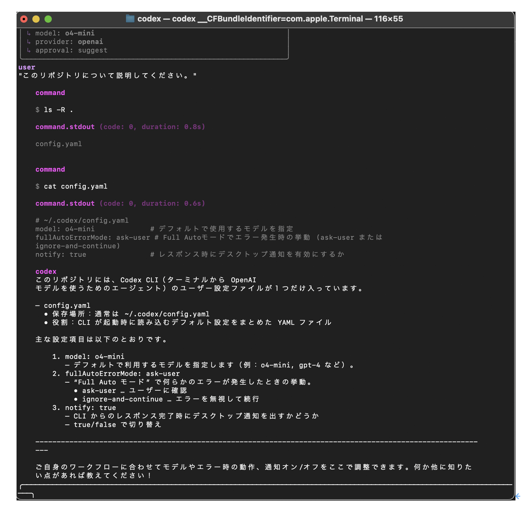Viewport: 532px width, 513px height.
Task: Click the second pink 'command' label above cat
Action: (50, 169)
